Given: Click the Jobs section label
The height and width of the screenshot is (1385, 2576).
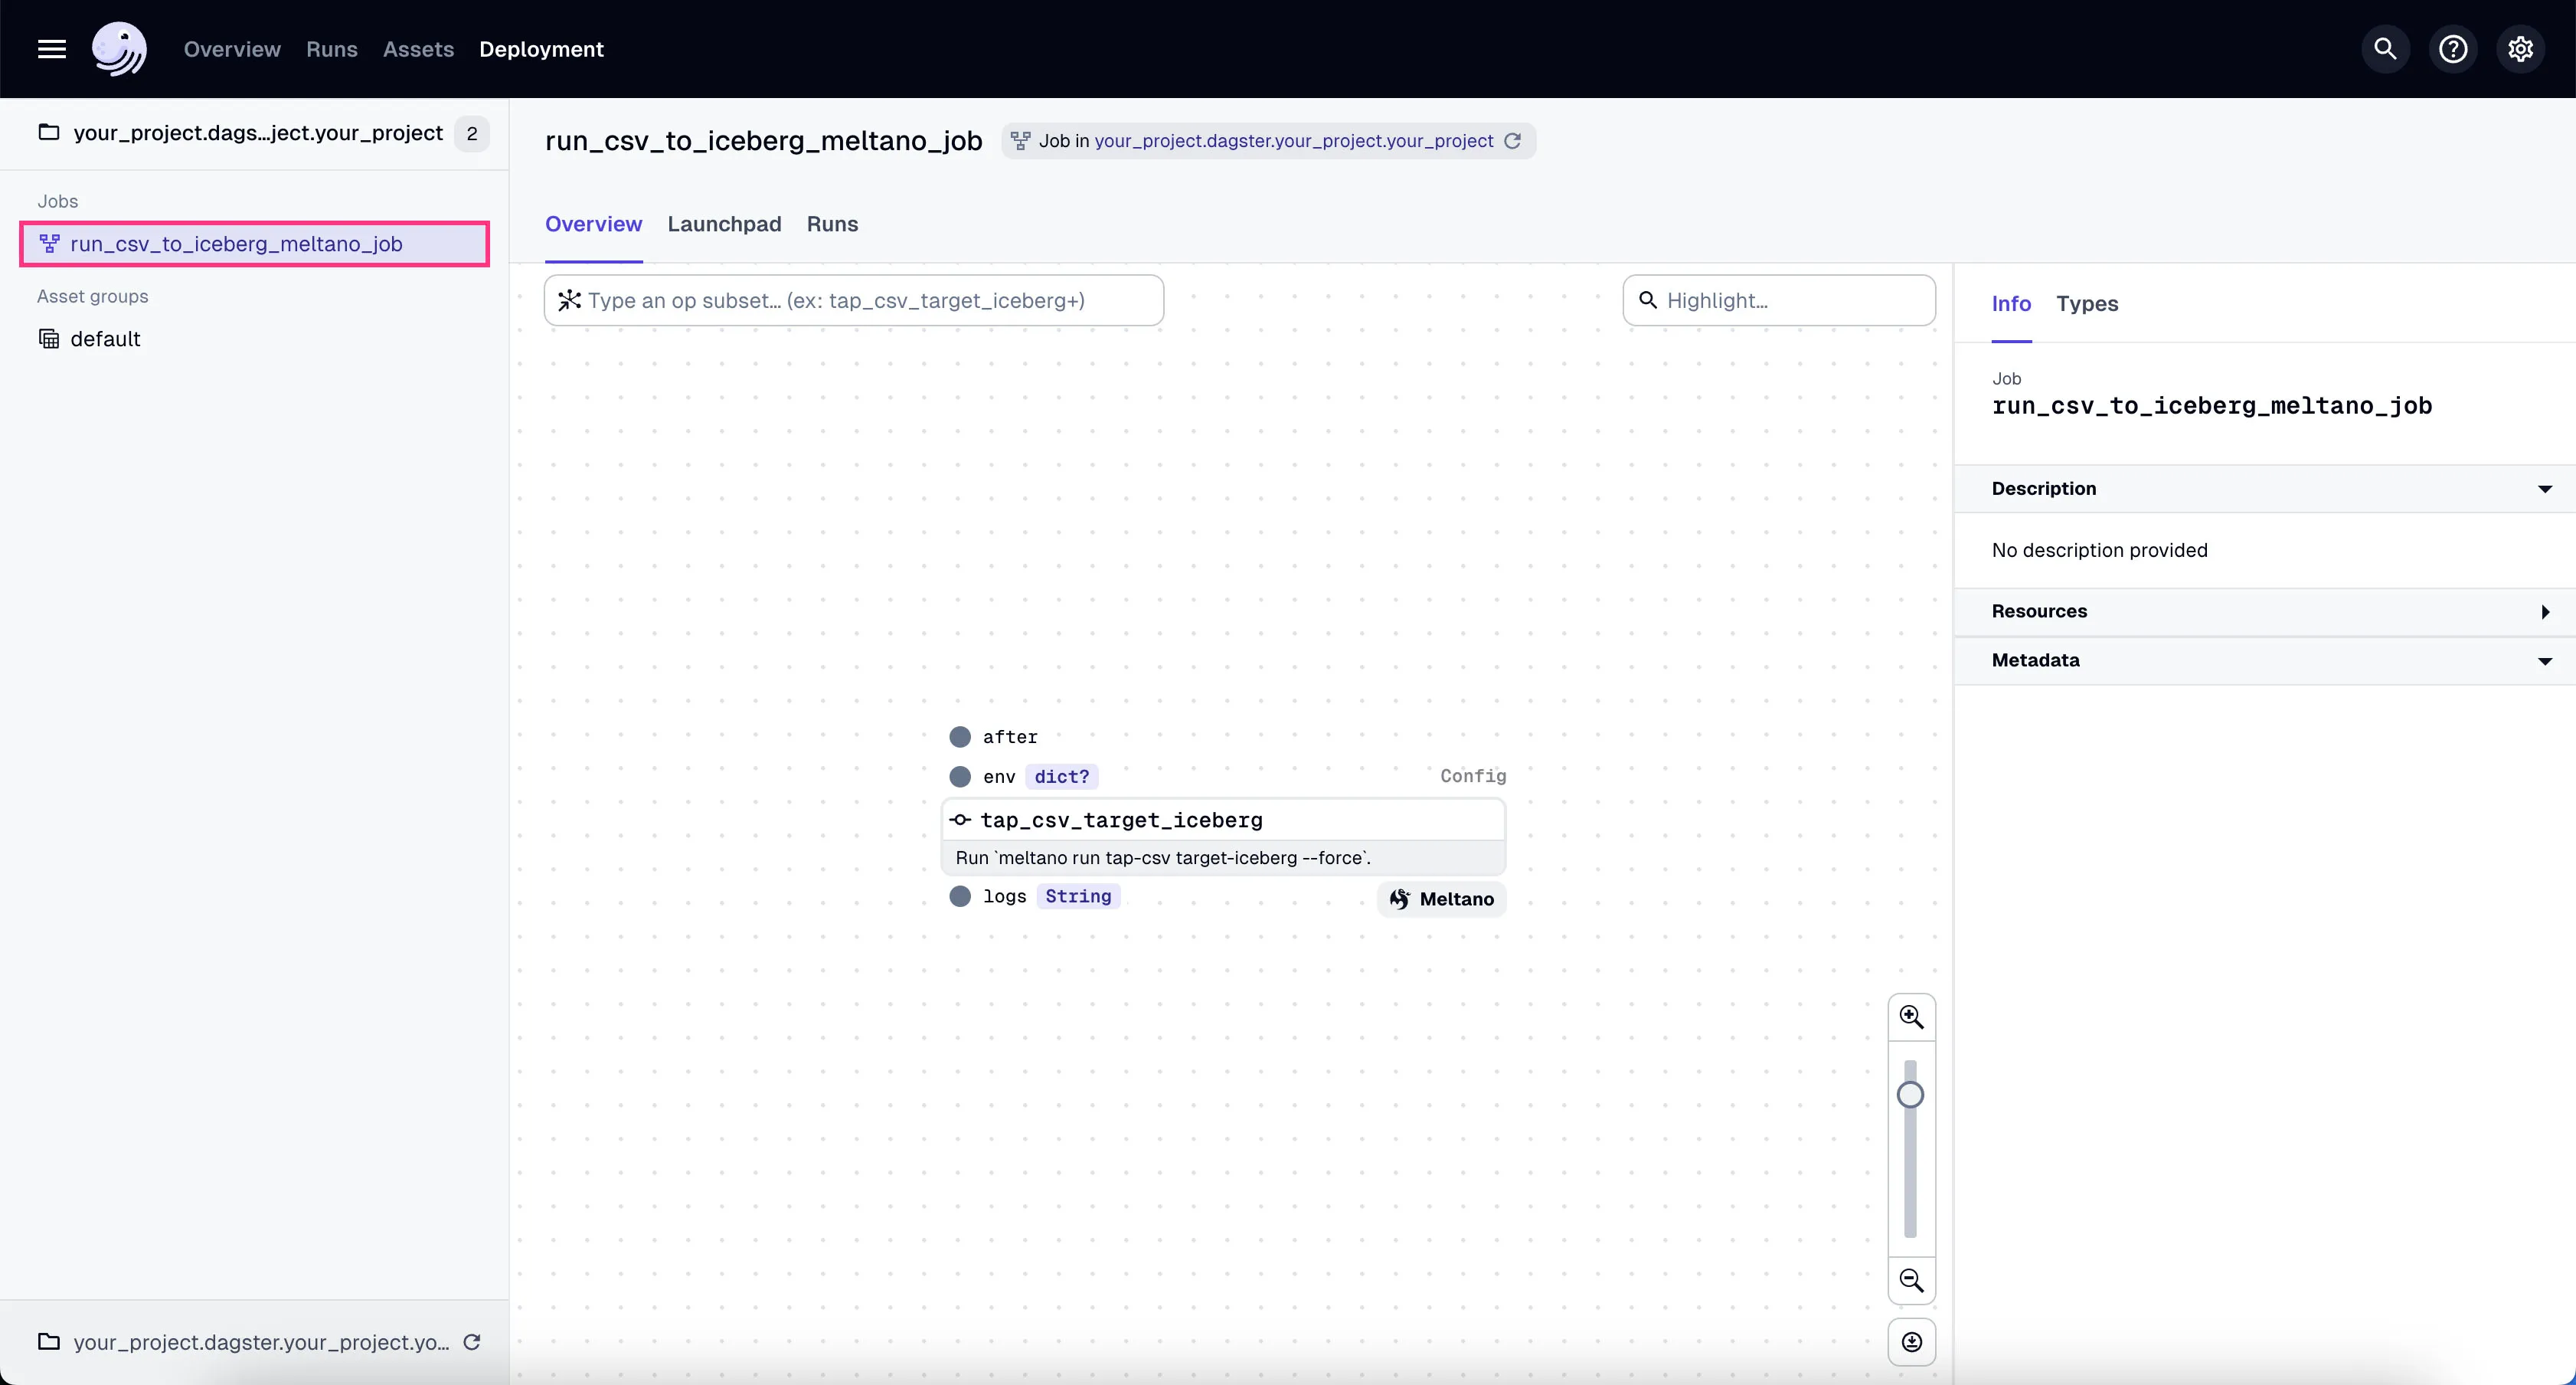Looking at the screenshot, I should [x=58, y=201].
